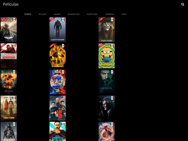The width and height of the screenshot is (188, 141).
Task: Click the Mexico flag on Doctor Strange poster
Action: (14, 46)
